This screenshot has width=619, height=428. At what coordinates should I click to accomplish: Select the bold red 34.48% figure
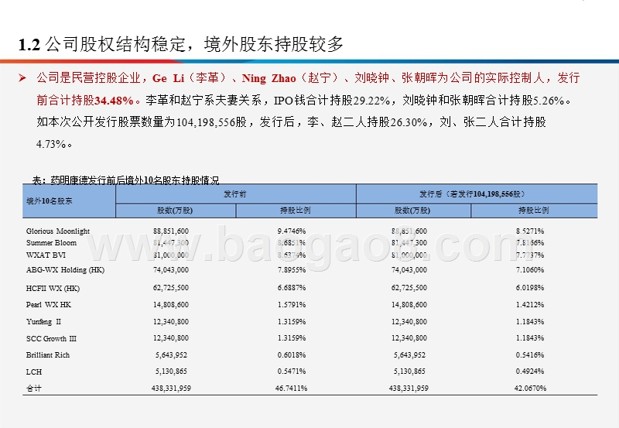[114, 101]
